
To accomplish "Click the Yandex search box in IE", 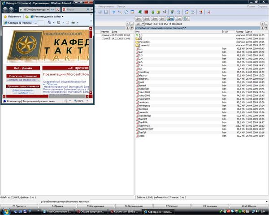I will (x=76, y=9).
